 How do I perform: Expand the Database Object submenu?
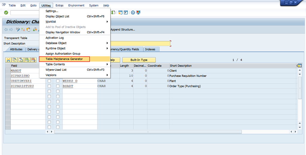click(108, 43)
